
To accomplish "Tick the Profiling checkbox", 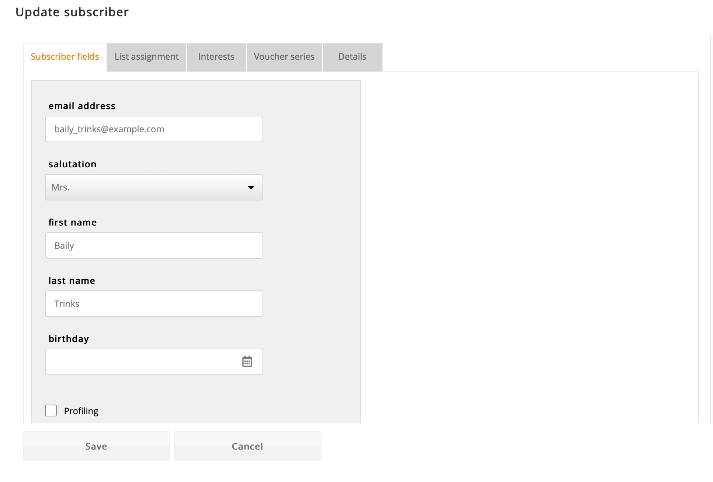I will (51, 411).
